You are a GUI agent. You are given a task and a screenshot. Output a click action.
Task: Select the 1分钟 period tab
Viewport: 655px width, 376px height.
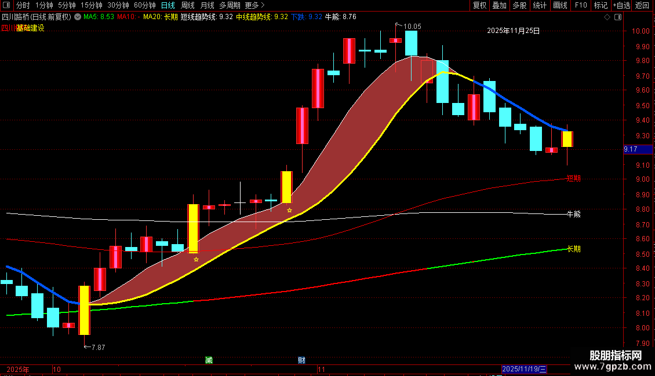click(x=44, y=5)
